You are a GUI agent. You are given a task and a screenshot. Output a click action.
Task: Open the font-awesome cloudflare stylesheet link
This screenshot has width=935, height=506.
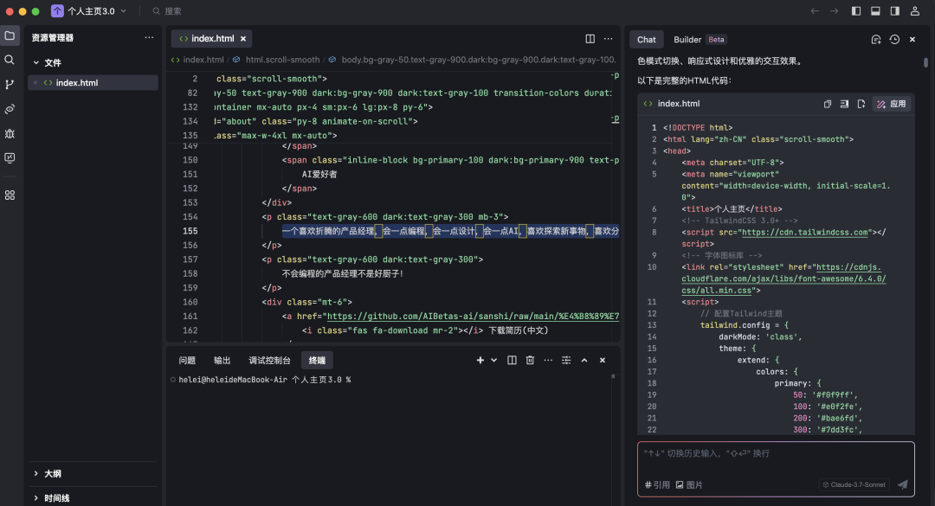pyautogui.click(x=783, y=279)
